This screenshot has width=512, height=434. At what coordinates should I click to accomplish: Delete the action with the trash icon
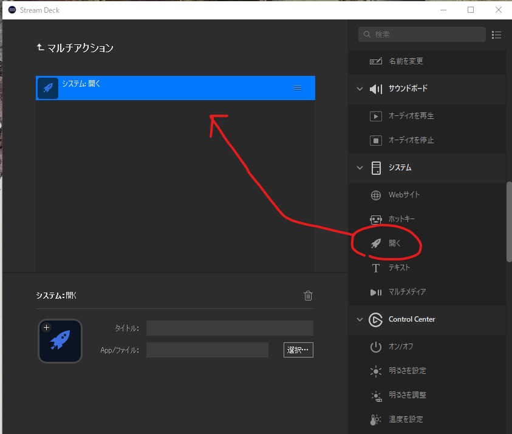tap(308, 296)
